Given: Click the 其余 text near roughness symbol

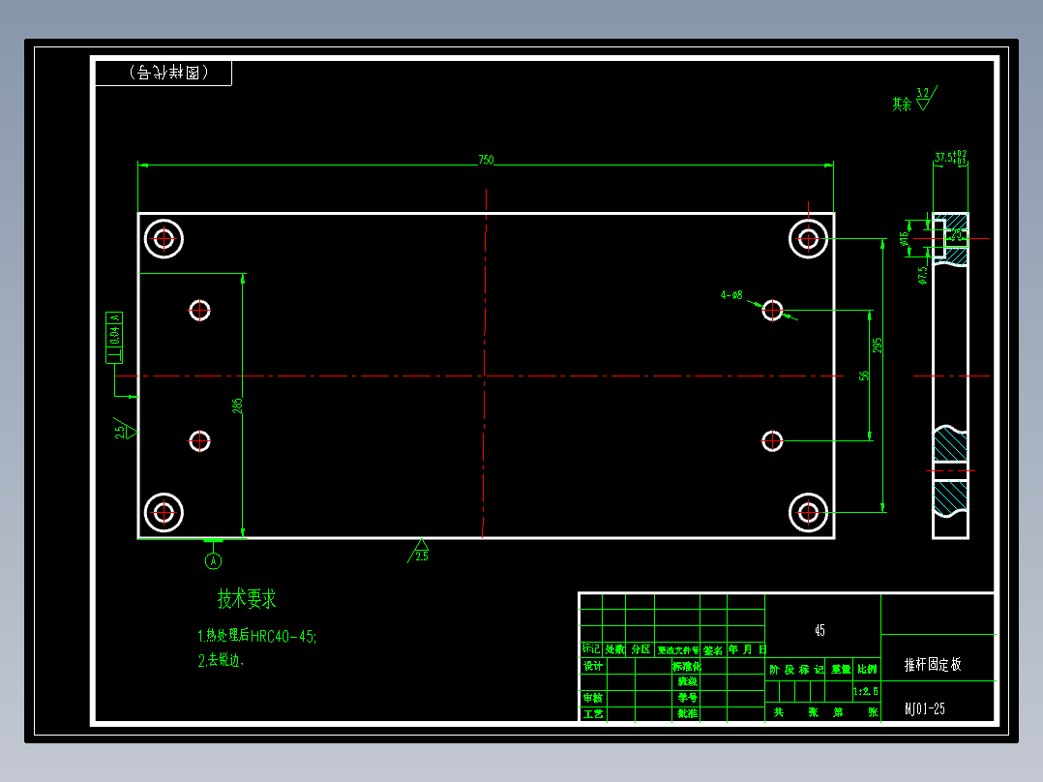Looking at the screenshot, I should (902, 104).
